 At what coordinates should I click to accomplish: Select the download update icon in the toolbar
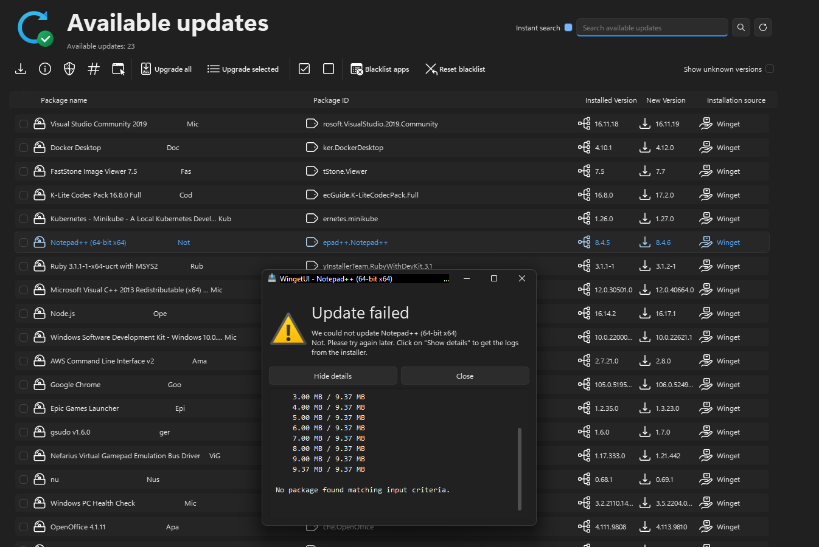[20, 69]
